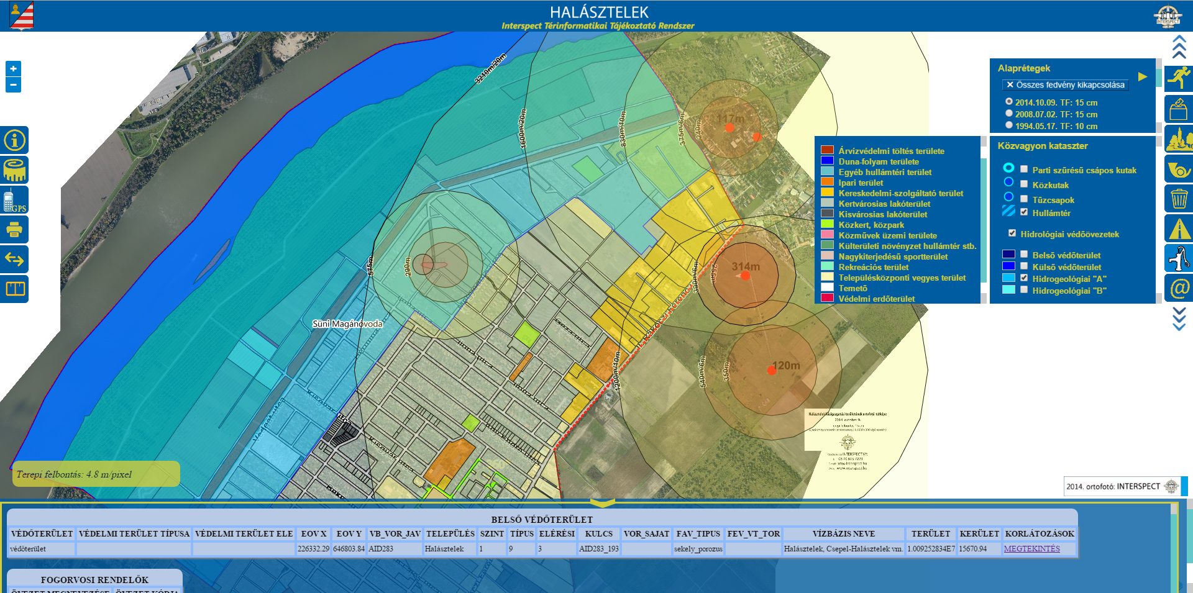Zoom in the map with plus button
Screen dimensions: 1193x593
coord(13,68)
